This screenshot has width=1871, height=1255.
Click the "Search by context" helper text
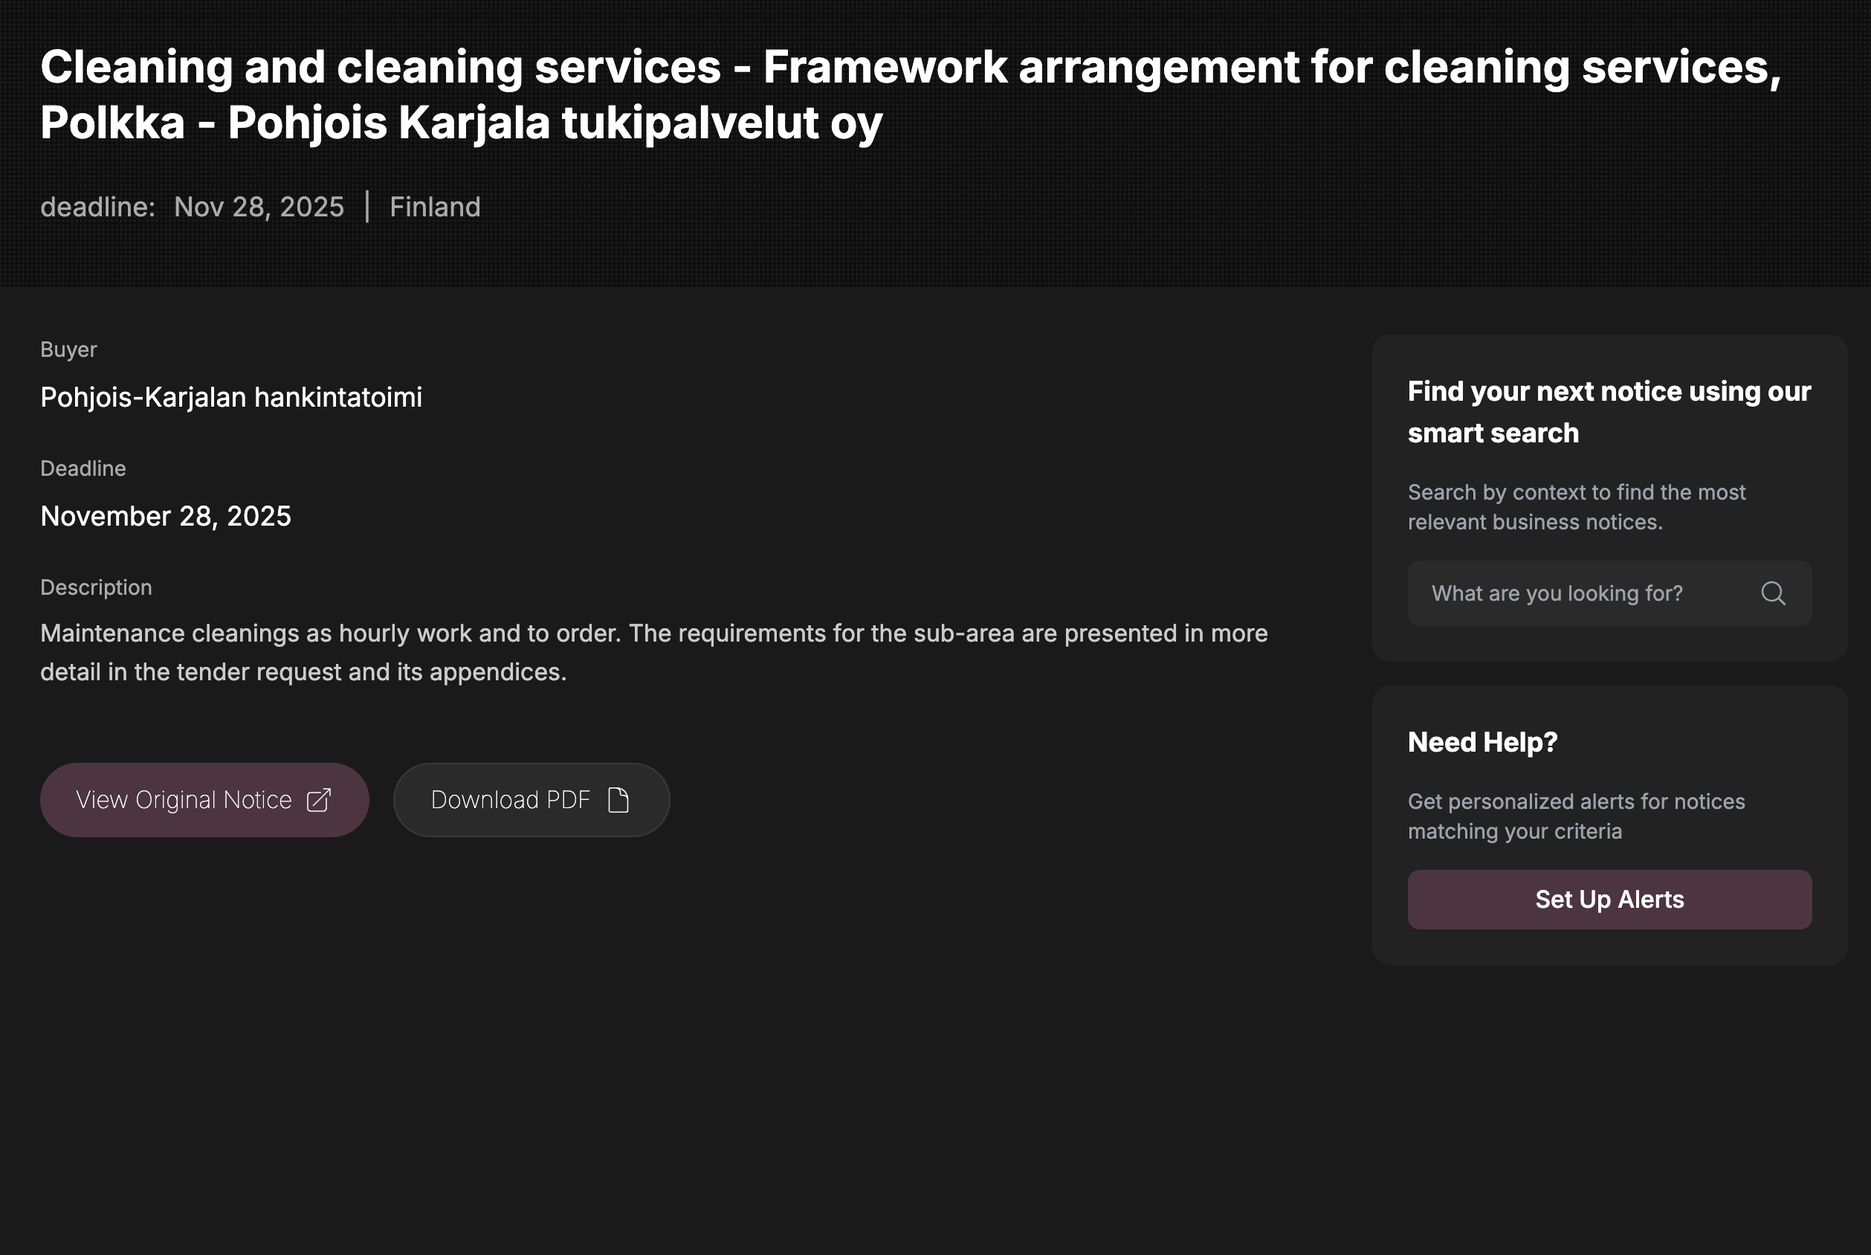[1576, 506]
